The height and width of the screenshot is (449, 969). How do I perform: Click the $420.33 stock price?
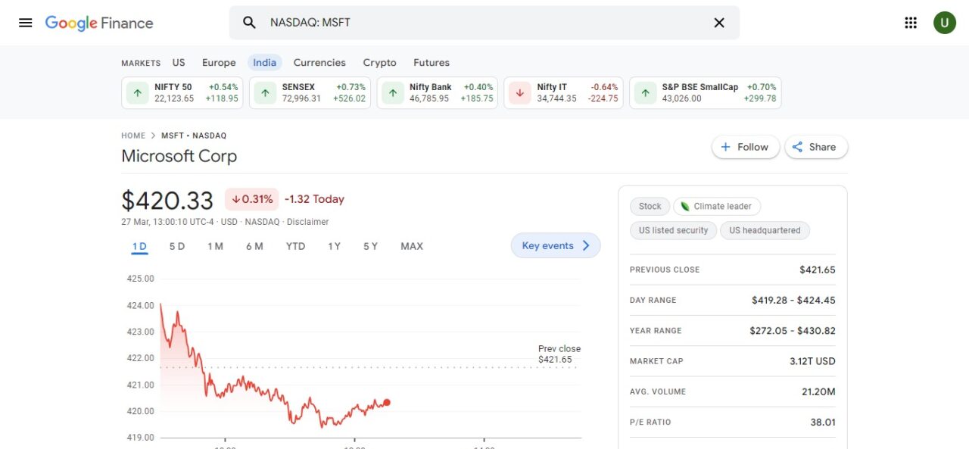(167, 201)
